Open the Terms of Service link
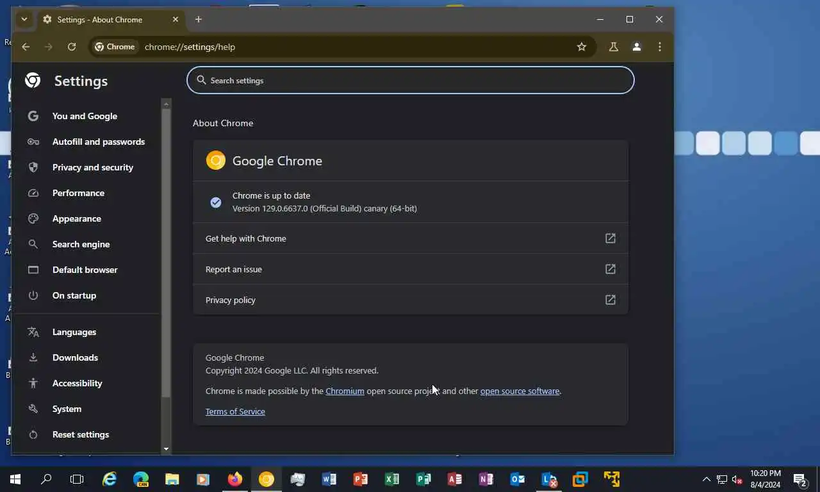Image resolution: width=820 pixels, height=492 pixels. (x=235, y=411)
